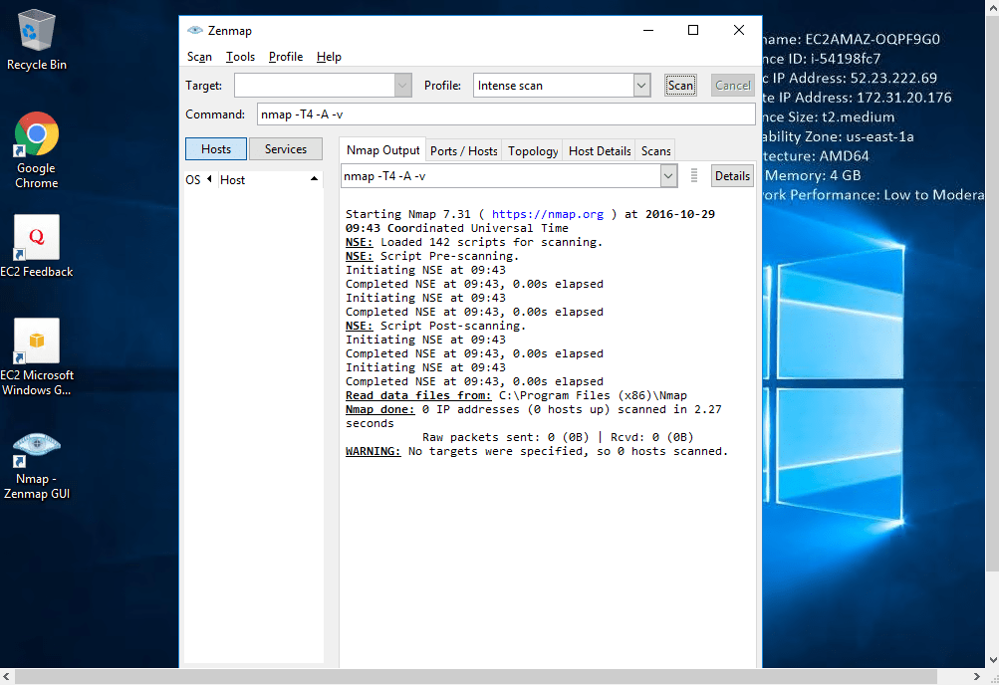Open the EC2 Feedback desktop shortcut

coord(37,239)
